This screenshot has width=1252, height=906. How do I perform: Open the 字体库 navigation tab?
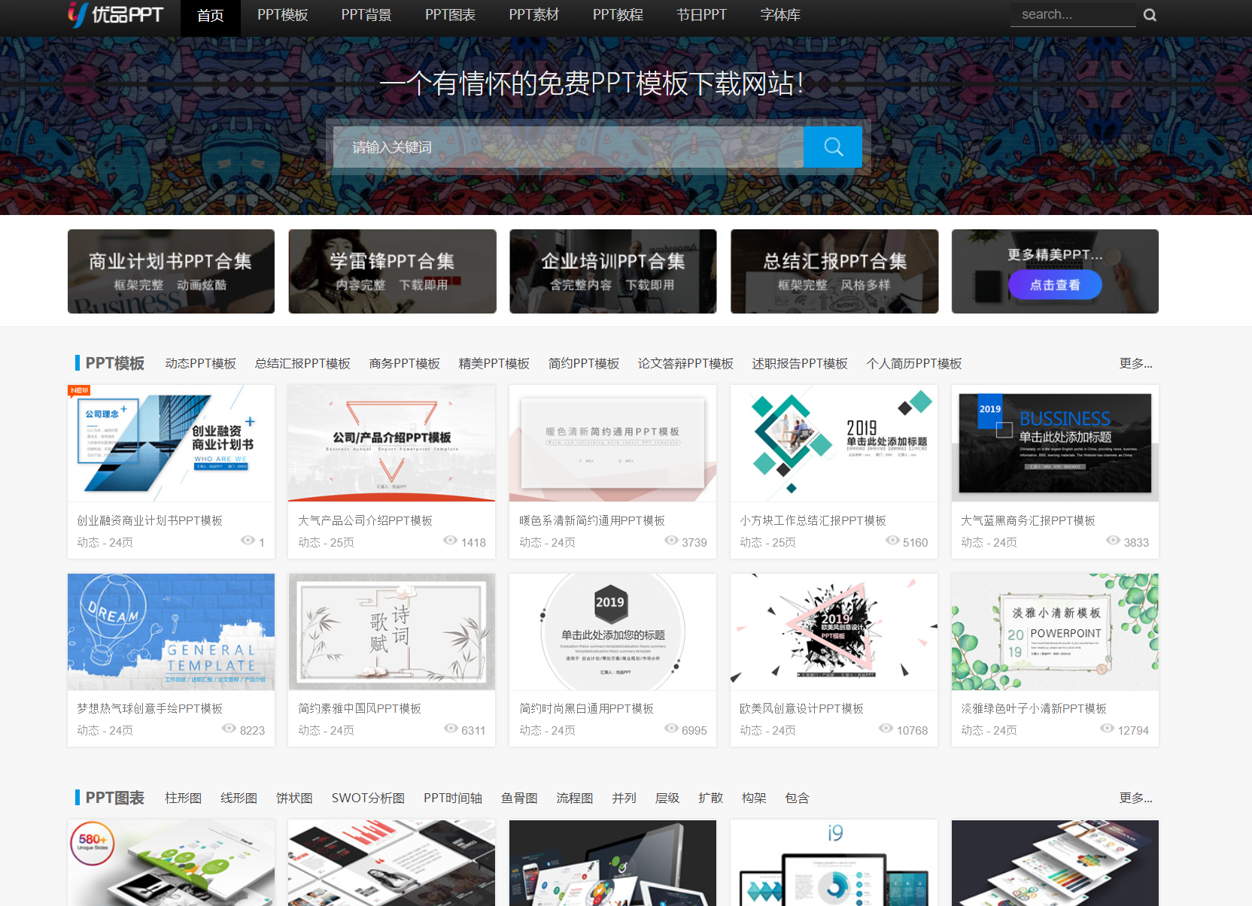tap(780, 15)
